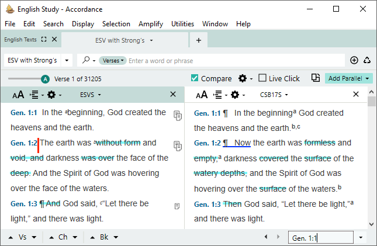Click the note icon beside Gen. 1:1
The width and height of the screenshot is (377, 246).
[x=177, y=116]
